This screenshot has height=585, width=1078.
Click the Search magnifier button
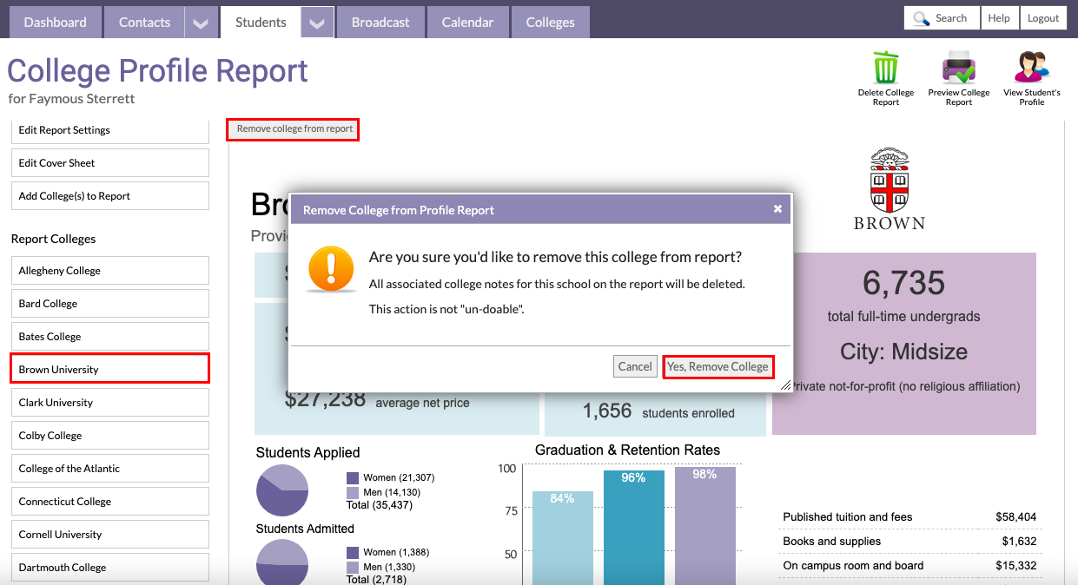(942, 18)
